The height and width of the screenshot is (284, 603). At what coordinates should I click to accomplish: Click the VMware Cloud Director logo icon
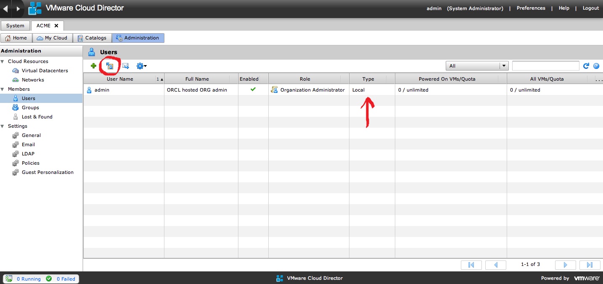35,8
